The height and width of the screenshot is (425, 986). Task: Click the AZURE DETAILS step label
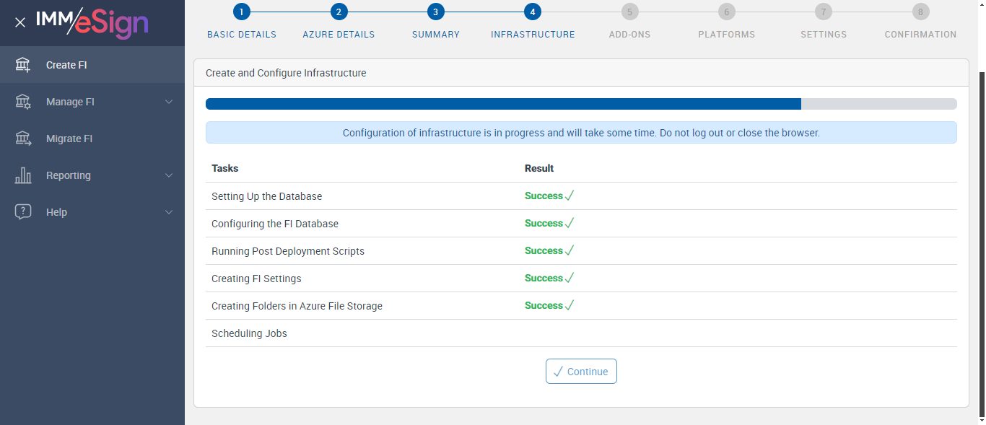[339, 35]
